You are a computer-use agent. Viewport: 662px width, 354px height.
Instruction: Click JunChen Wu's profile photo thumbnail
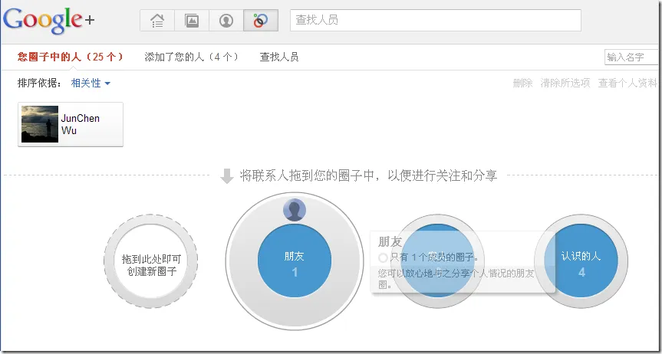(x=40, y=124)
